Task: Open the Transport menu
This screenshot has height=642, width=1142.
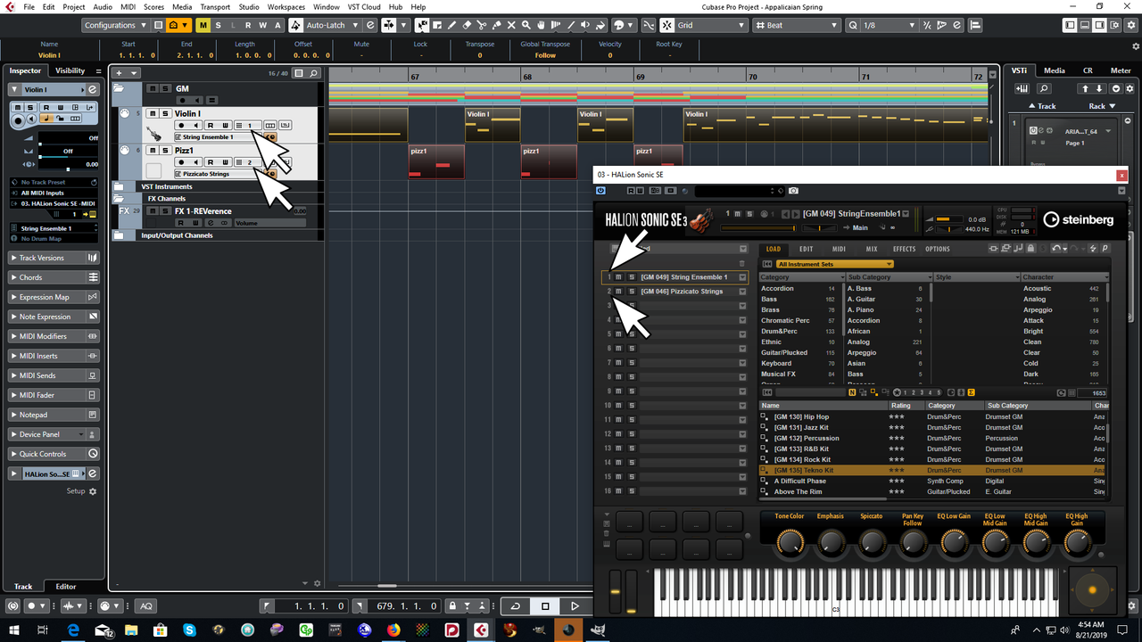Action: click(215, 6)
